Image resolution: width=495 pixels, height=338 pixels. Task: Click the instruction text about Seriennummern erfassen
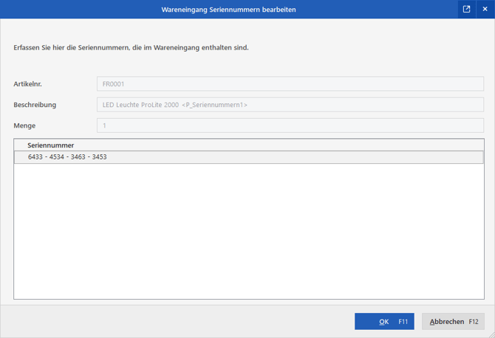(x=131, y=48)
